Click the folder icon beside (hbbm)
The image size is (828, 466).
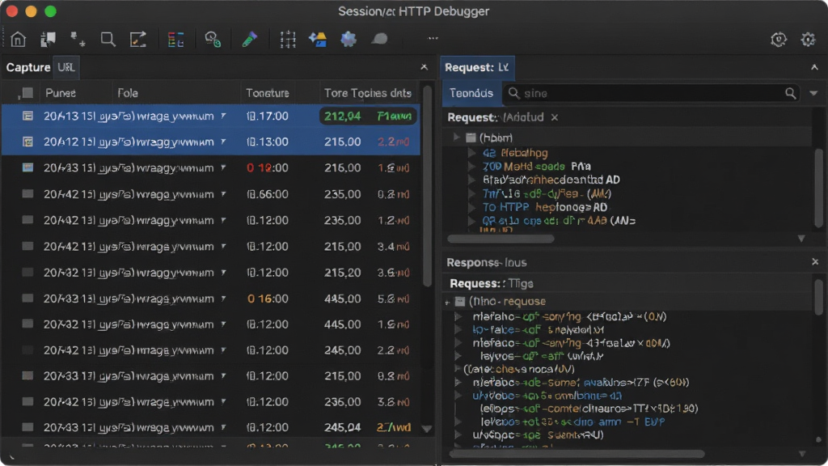pyautogui.click(x=471, y=138)
